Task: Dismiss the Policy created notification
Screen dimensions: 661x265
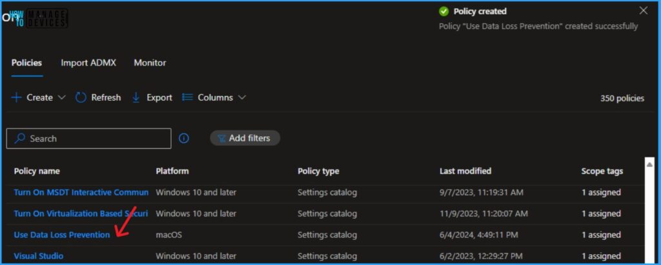Action: coord(644,11)
